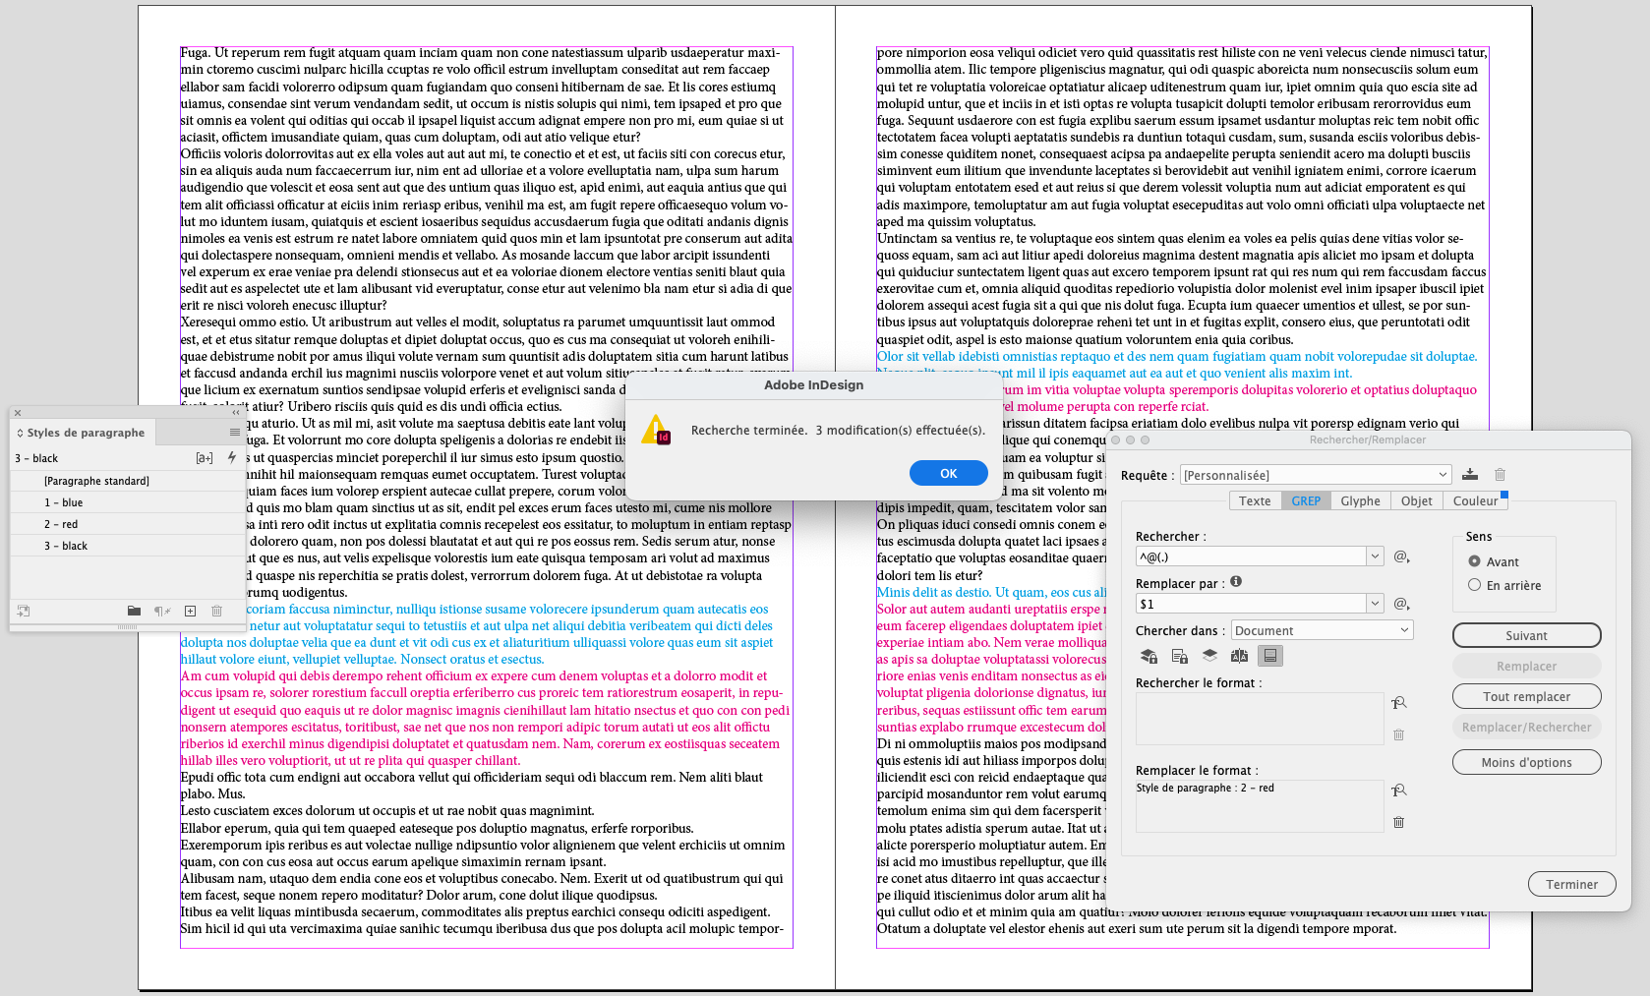Click the 'Tout remplacer' button
Screen dimensions: 1650x996
(1526, 695)
